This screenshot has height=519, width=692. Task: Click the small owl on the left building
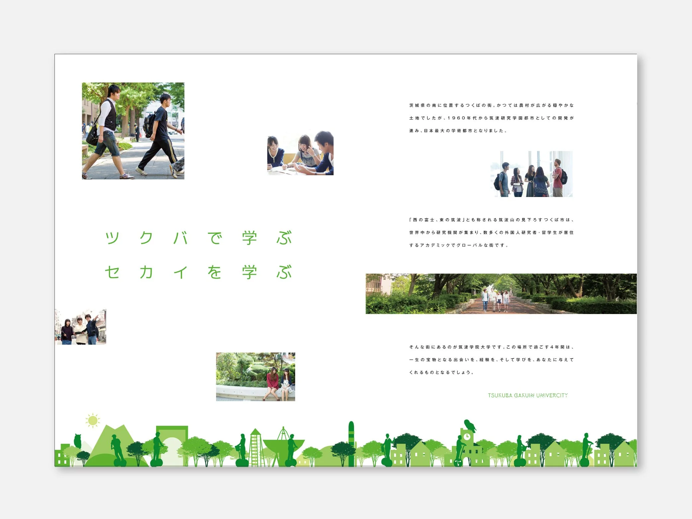78,441
